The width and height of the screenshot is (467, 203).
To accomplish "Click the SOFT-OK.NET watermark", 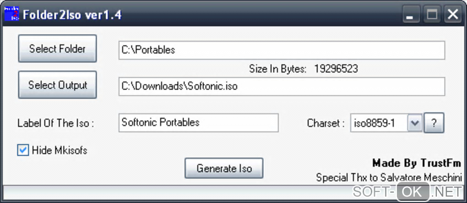I will coord(406,191).
